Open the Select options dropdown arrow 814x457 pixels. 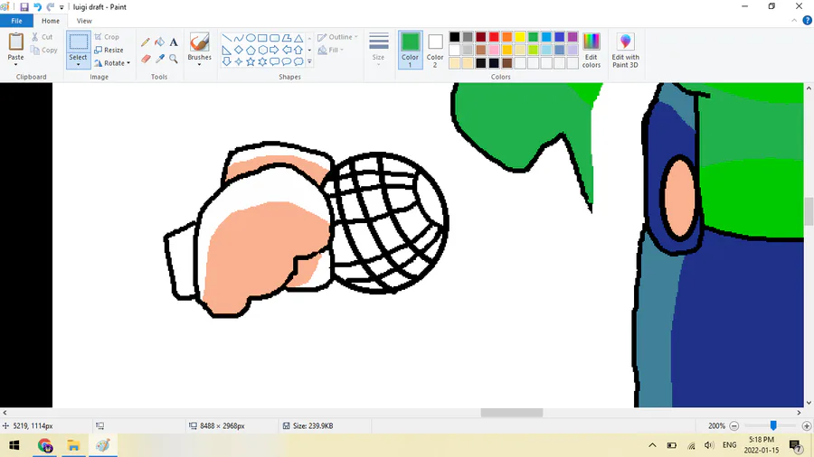[x=79, y=65]
